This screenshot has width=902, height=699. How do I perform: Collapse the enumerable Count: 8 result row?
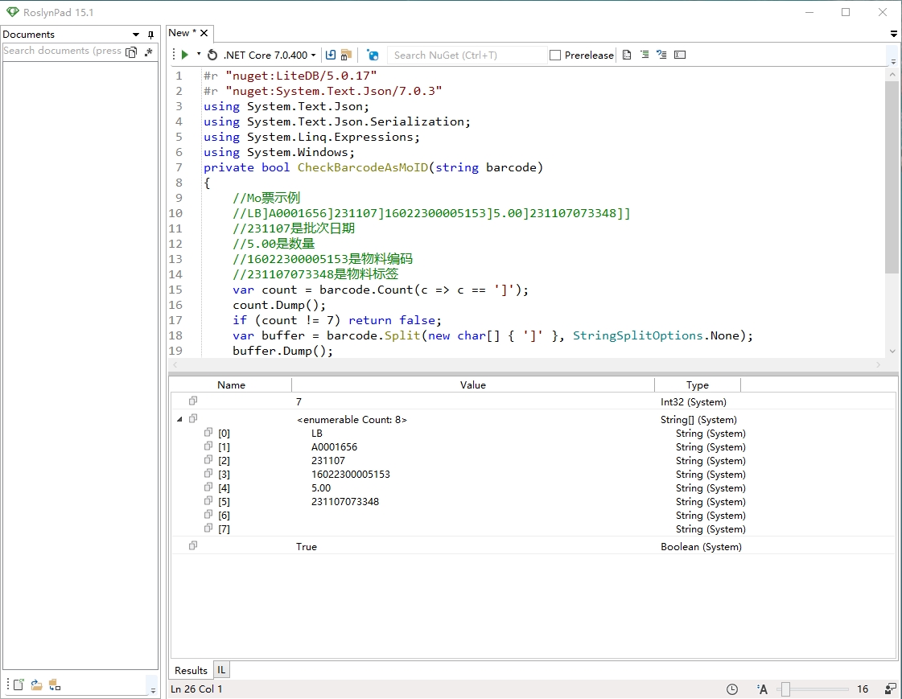click(x=179, y=419)
